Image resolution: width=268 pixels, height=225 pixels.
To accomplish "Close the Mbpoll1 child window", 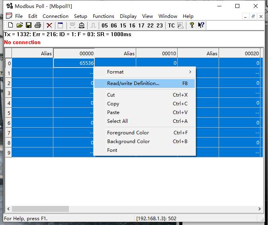I will (261, 16).
